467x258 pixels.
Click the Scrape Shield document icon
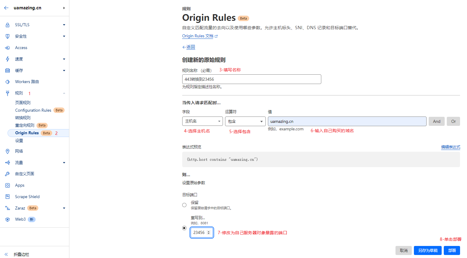point(8,197)
